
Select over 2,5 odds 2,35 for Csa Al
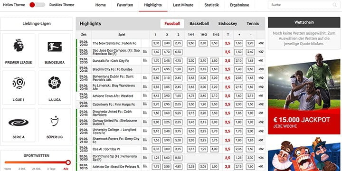coord(238,149)
